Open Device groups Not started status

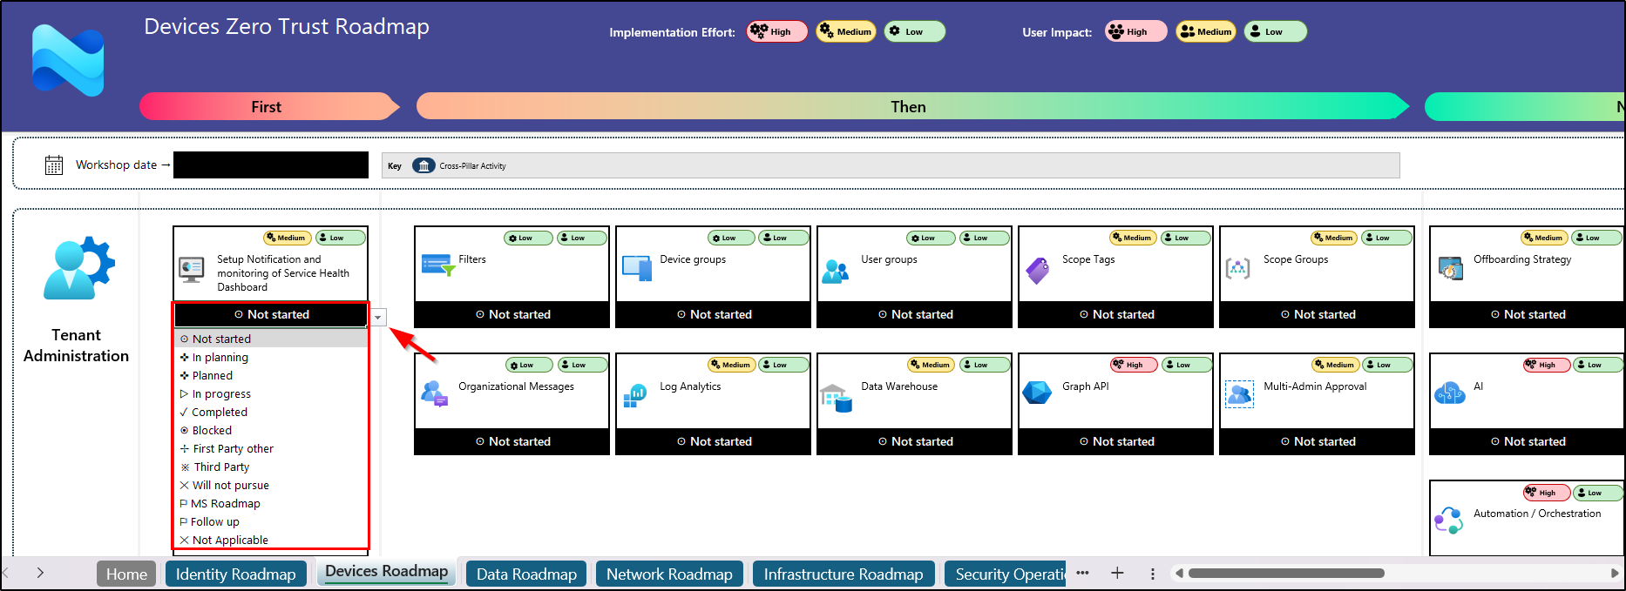coord(714,314)
